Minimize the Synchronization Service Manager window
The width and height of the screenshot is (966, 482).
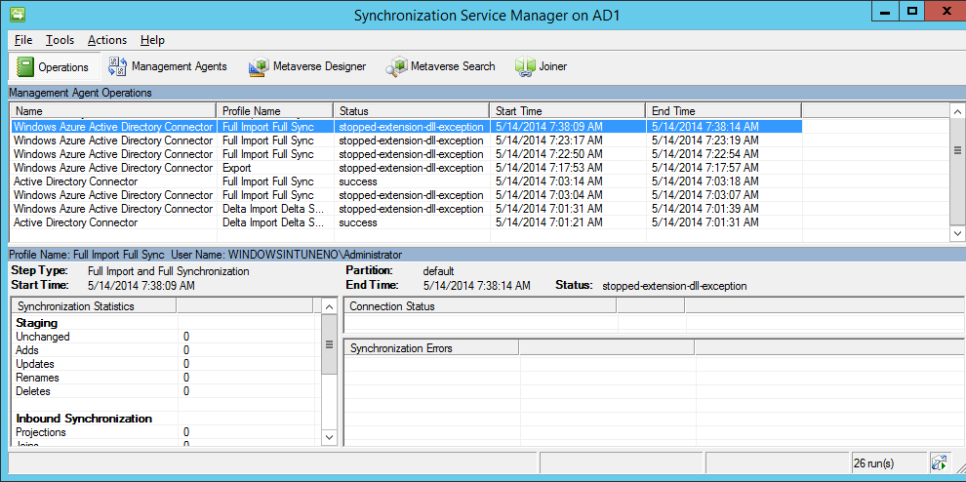point(885,11)
